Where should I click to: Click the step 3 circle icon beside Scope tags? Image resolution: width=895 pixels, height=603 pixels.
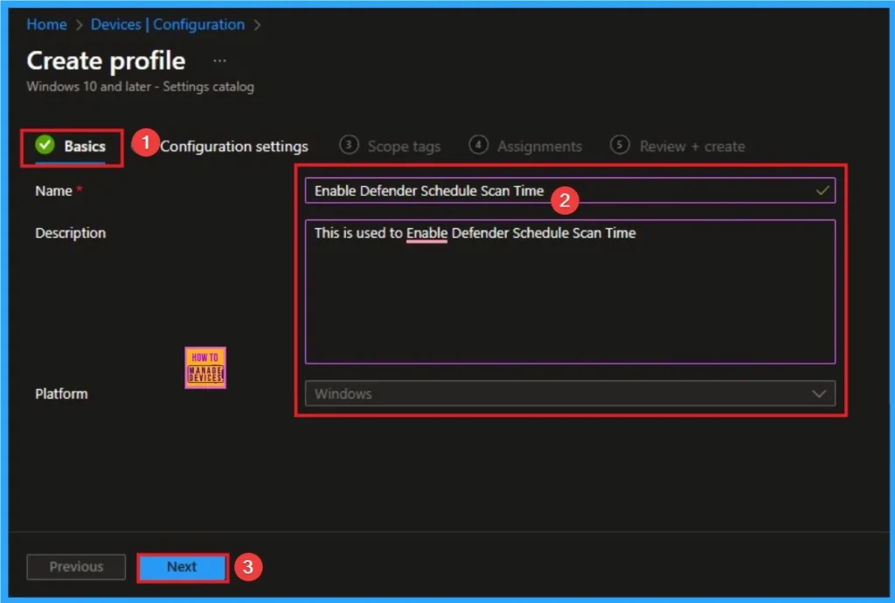click(349, 146)
